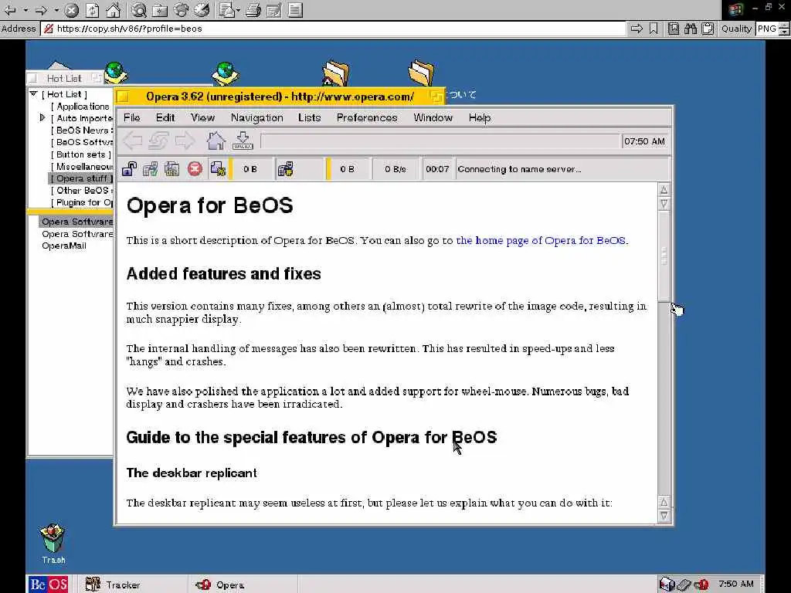Screen dimensions: 791x593
Task: Select [ BeOS News ] folder in Hot List
Action: point(82,130)
